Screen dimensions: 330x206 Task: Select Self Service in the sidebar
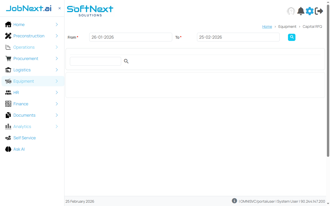(24, 138)
